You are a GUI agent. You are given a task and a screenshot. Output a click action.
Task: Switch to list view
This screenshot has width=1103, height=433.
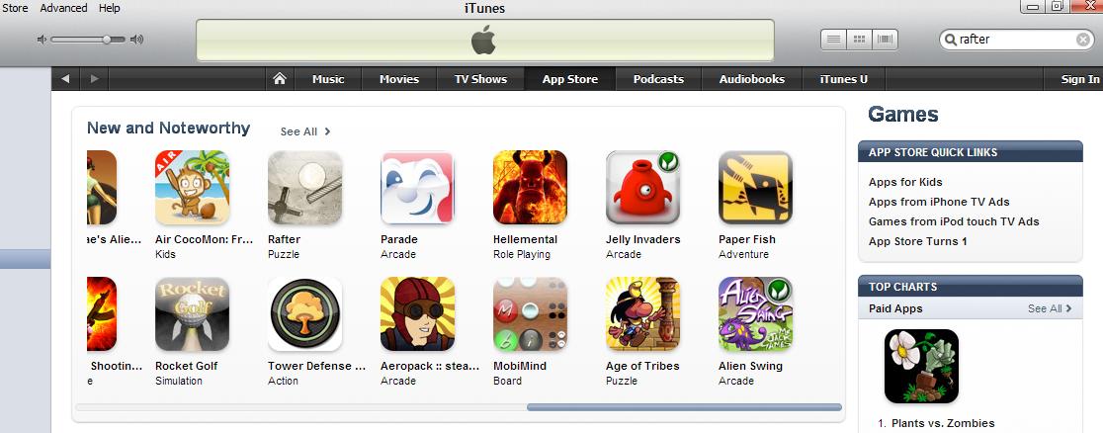pos(833,40)
